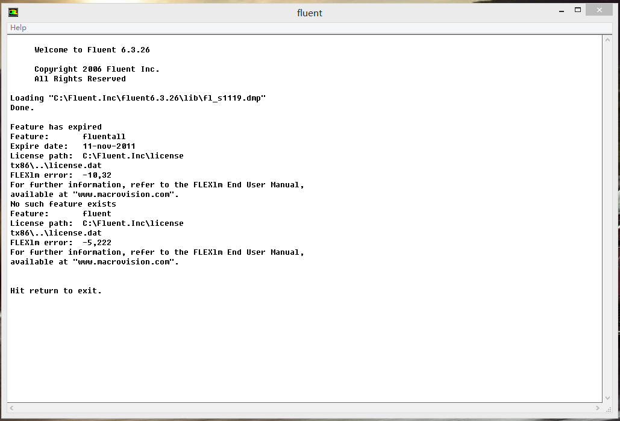Click the vertical scrollbar down arrow
The image size is (620, 421).
608,398
